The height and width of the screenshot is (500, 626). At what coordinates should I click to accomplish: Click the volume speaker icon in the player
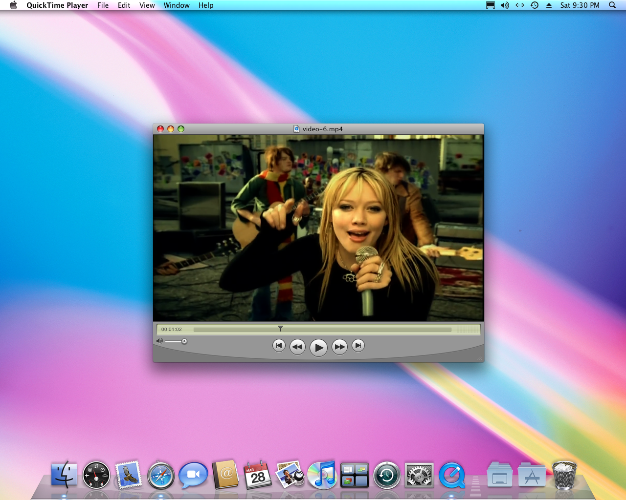point(159,341)
